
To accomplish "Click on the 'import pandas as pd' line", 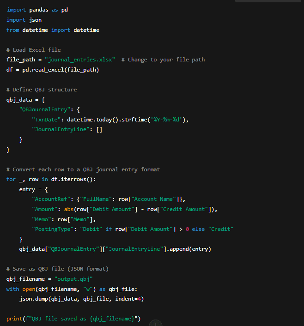I will [37, 10].
